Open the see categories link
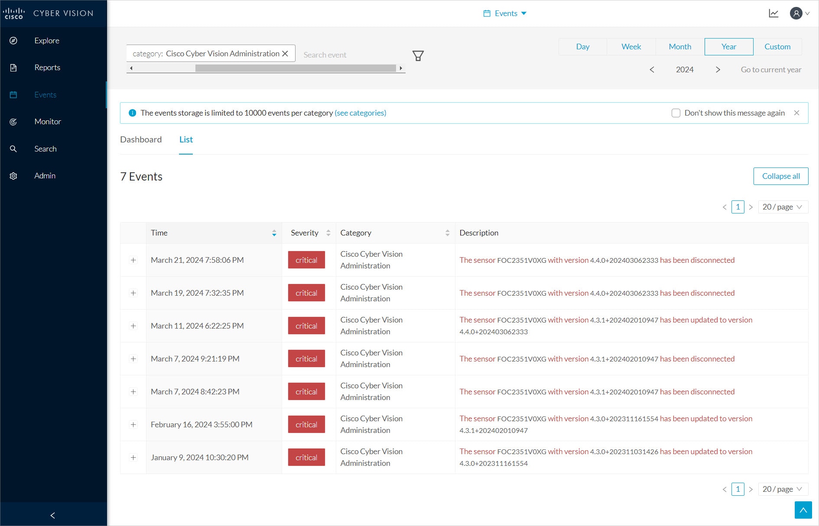Image resolution: width=819 pixels, height=526 pixels. click(361, 113)
